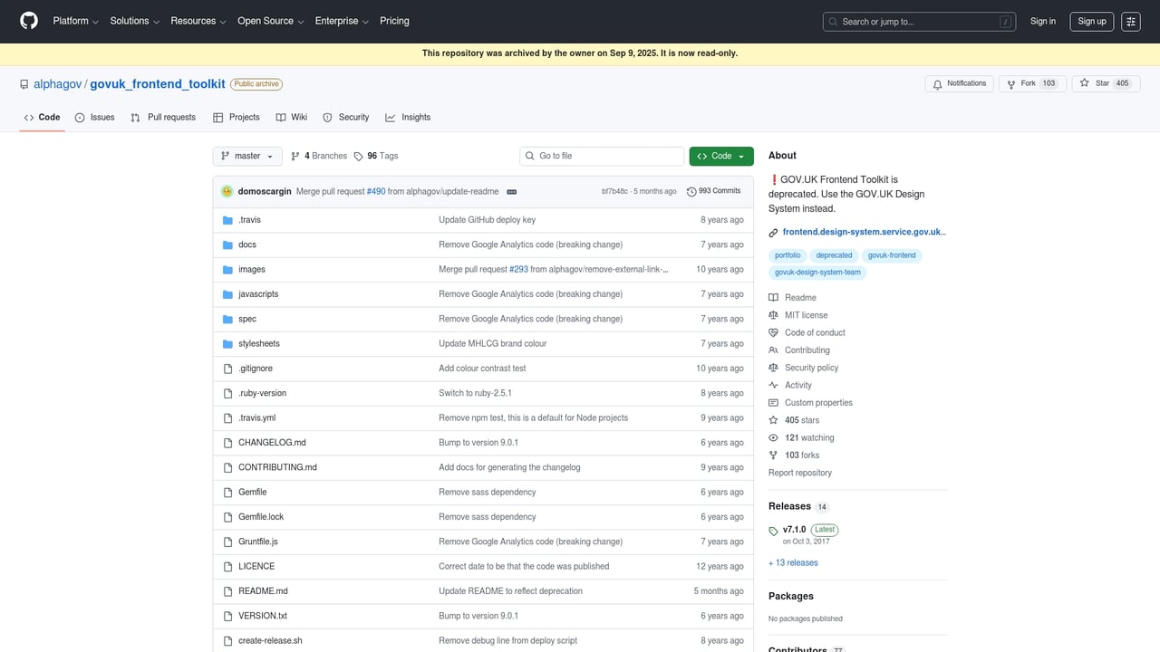Open the frontend.design-system.service.gov.uk link

(x=863, y=232)
